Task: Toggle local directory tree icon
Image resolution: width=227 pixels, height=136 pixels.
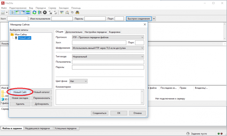Action: (18, 12)
